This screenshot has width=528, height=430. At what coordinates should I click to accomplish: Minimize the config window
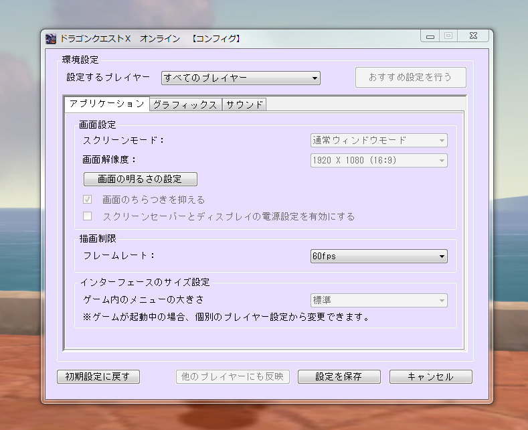[430, 36]
